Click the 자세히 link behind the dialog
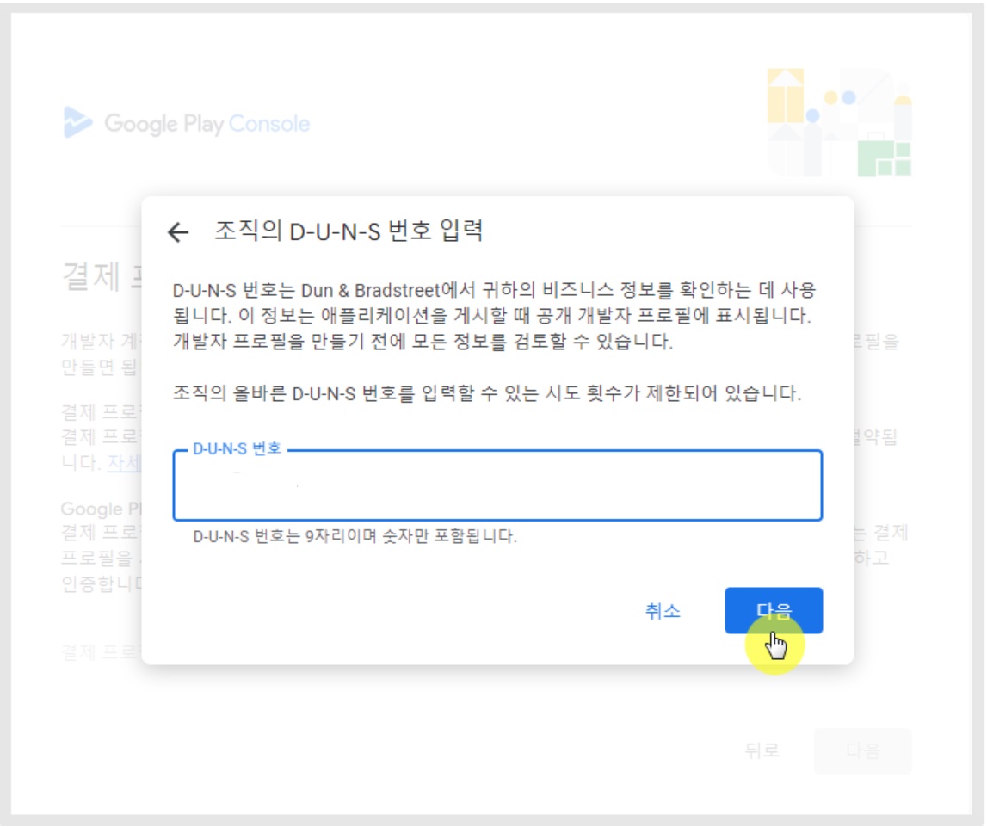 (124, 463)
